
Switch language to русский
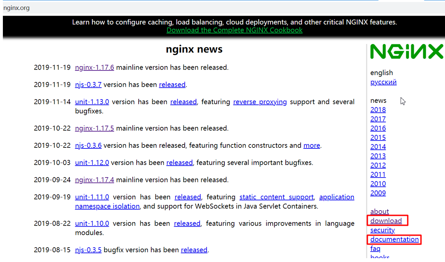[383, 82]
